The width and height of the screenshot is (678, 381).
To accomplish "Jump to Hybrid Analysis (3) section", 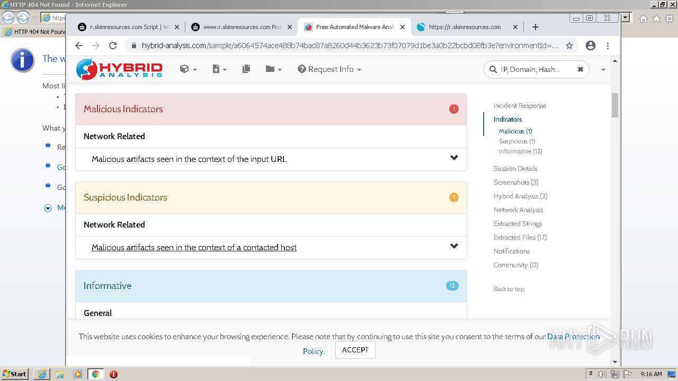I will [x=521, y=196].
